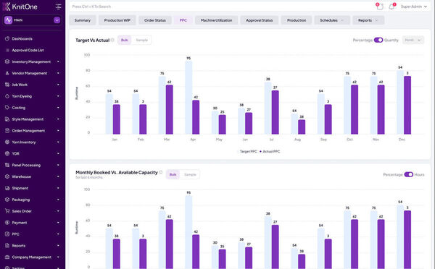Open the notifications bell icon
Image resolution: width=435 pixels, height=269 pixels.
coord(391,7)
